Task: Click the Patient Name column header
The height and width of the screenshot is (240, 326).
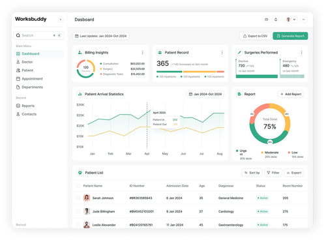Action: click(x=93, y=186)
